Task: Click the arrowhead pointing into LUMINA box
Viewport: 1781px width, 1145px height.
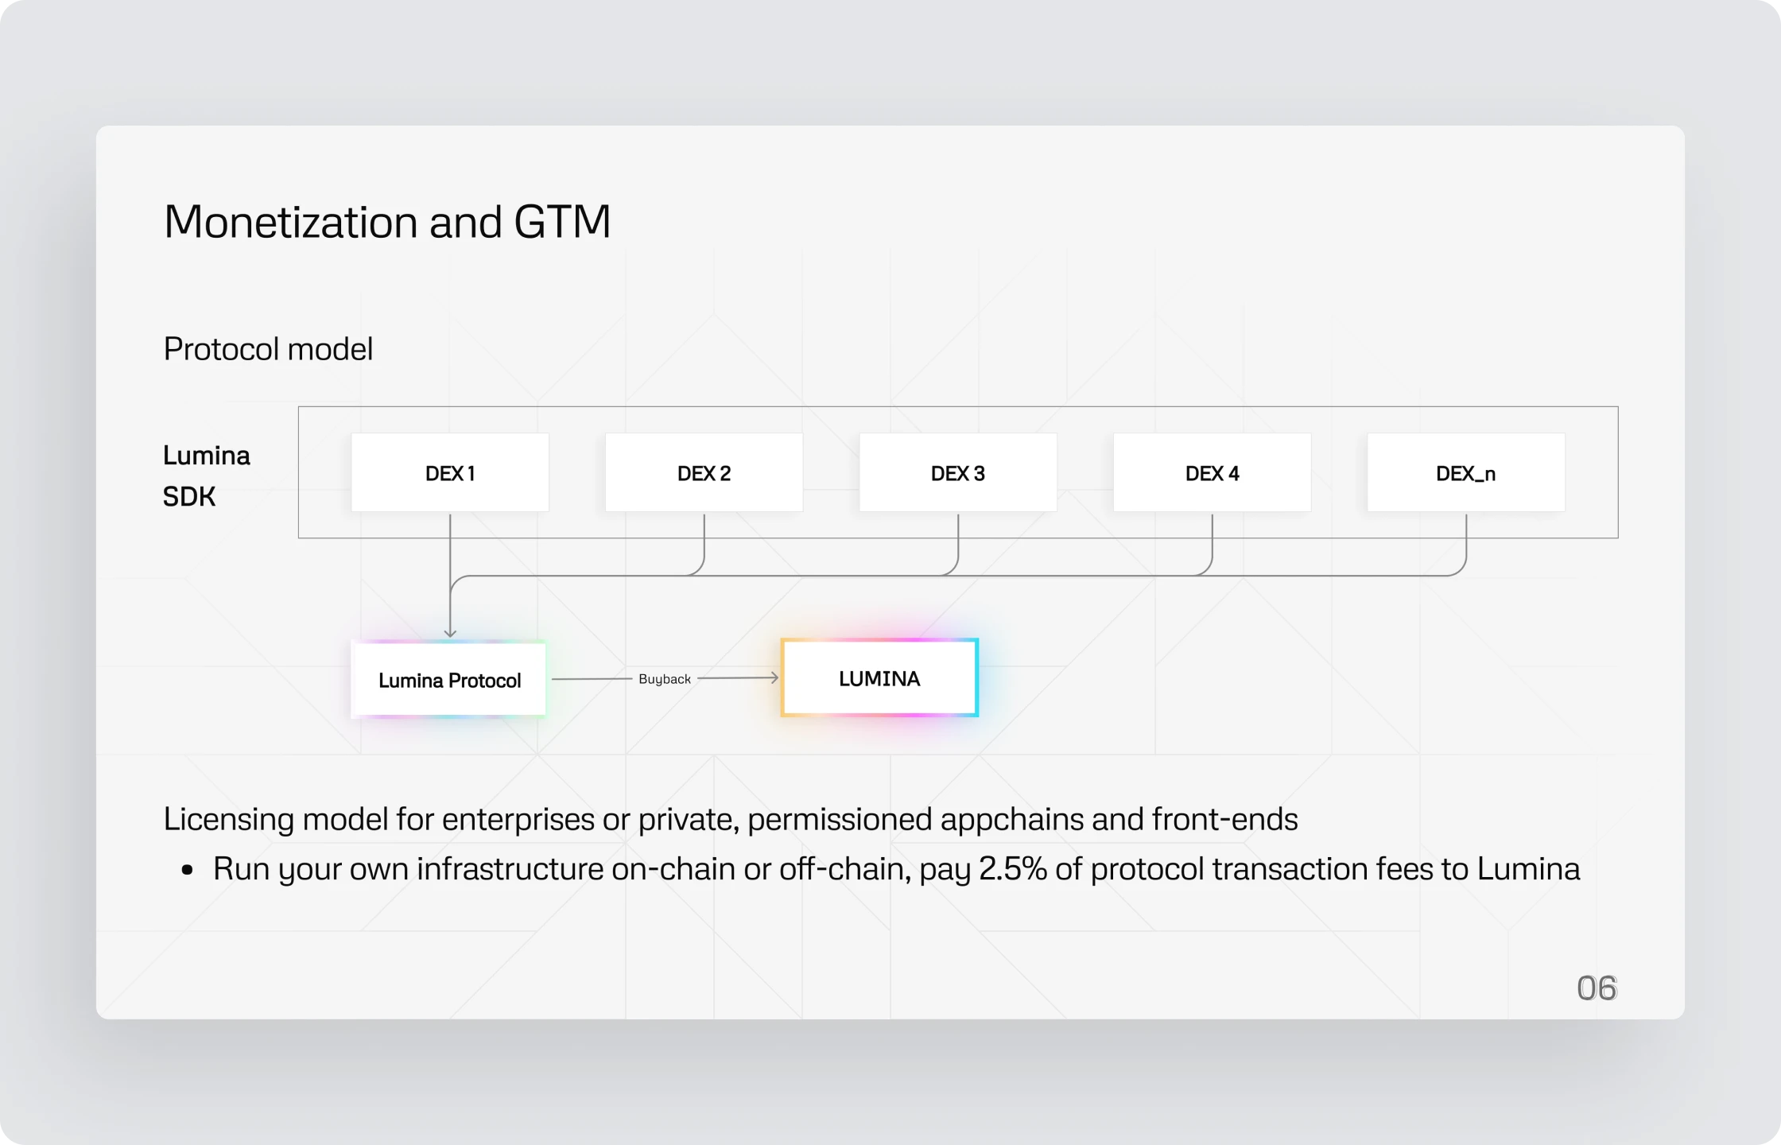Action: pyautogui.click(x=774, y=677)
